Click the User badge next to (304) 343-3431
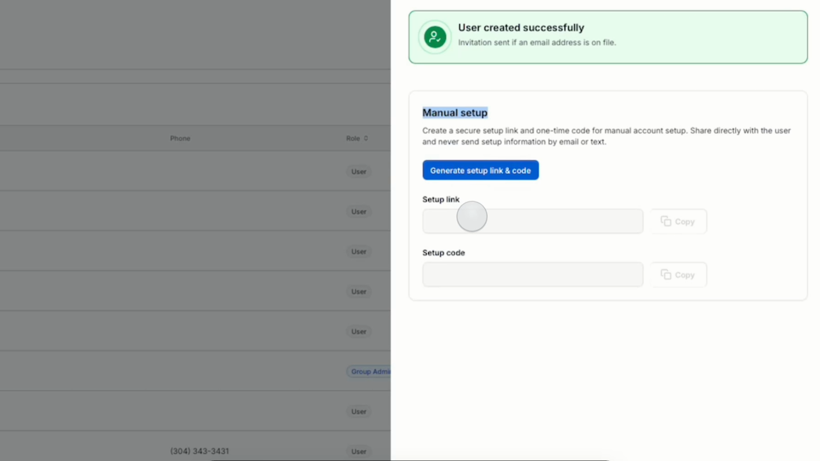This screenshot has height=461, width=820. pyautogui.click(x=359, y=452)
